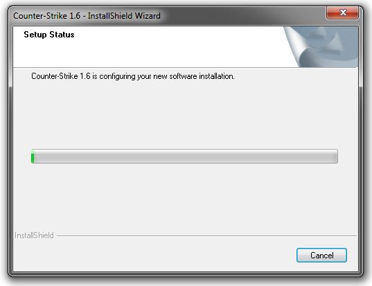The image size is (372, 286).
Task: Click "Counter-Strike 1.6" in the title bar
Action: [x=46, y=16]
